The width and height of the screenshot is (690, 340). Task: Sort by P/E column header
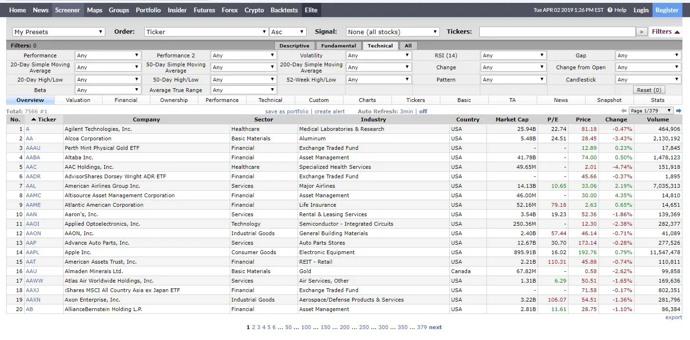pyautogui.click(x=553, y=119)
